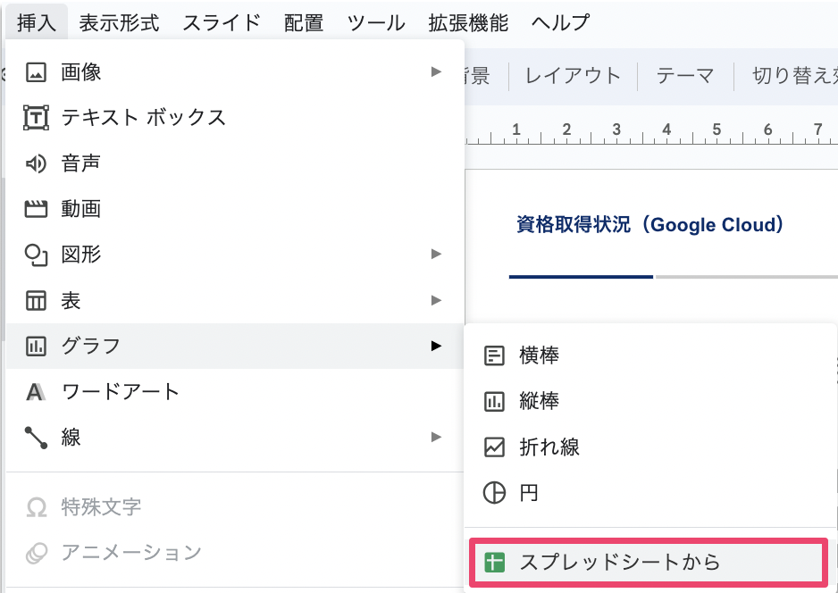Click the text box icon
The height and width of the screenshot is (593, 838).
[x=36, y=117]
